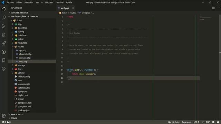Image resolution: width=221 pixels, height=124 pixels.
Task: Click the VS Code logo icon
Action: 3,2
